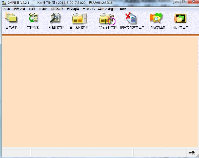199x158 pixels.
Task: Maximize the 文件查重 window
Action: pos(184,2)
